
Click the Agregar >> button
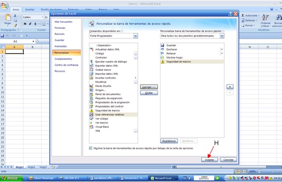point(149,87)
